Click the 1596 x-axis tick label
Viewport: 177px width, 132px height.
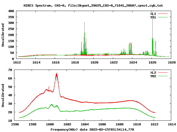(x=15, y=124)
